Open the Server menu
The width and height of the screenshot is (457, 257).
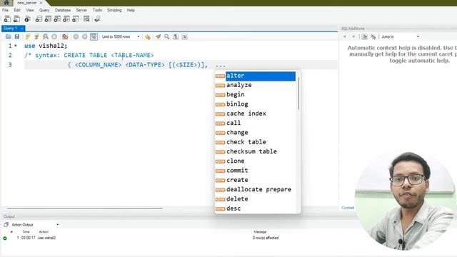tap(81, 10)
